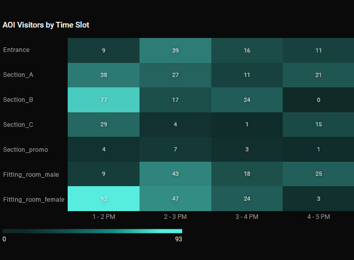
Task: Click the 1 - 2 PM axis label
Action: point(104,217)
